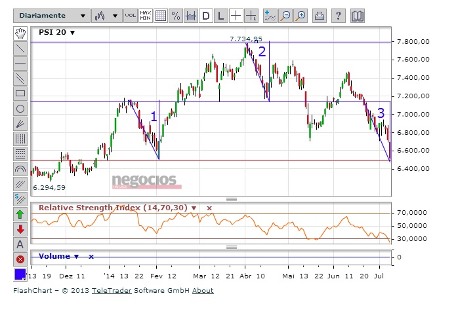Activate the text annotation A tool
Screen dimensions: 456x336
20,244
